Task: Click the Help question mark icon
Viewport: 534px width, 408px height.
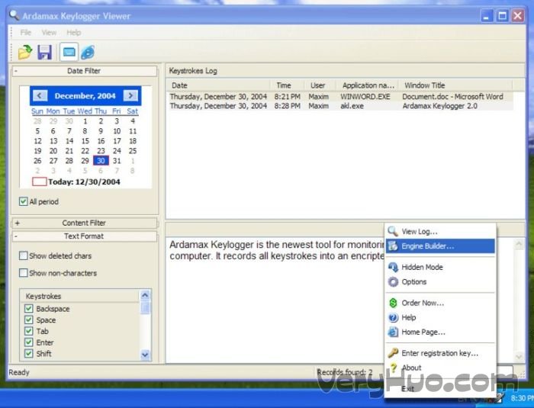Action: click(393, 317)
